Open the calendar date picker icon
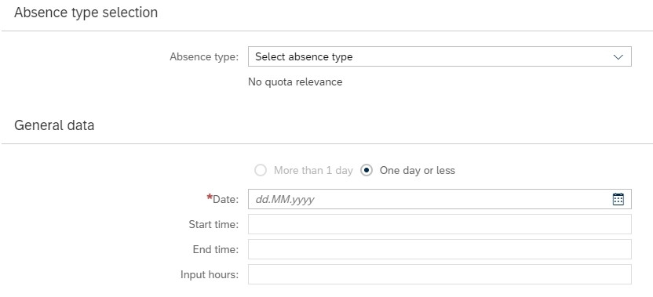 click(x=618, y=199)
